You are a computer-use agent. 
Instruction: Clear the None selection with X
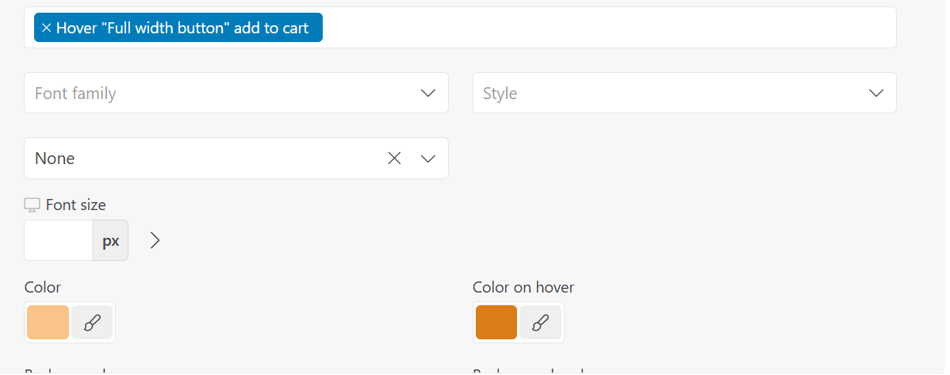[394, 158]
